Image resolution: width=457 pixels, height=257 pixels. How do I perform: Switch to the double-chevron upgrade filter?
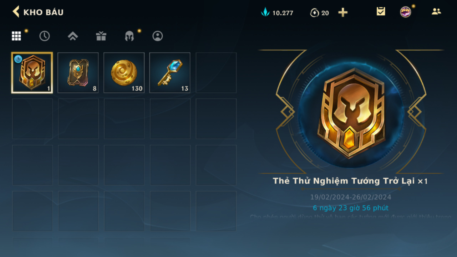pos(73,36)
